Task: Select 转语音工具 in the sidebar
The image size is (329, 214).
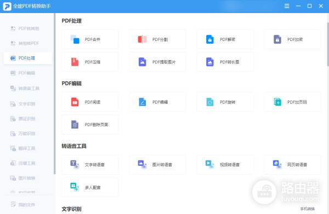Action: point(28,88)
